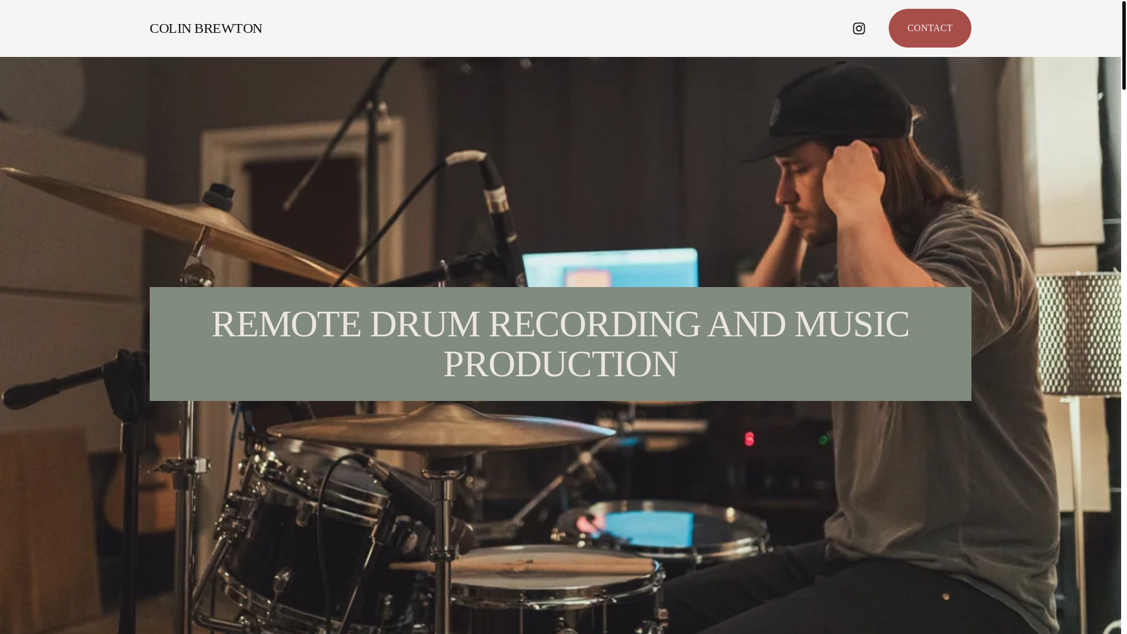The width and height of the screenshot is (1127, 634).
Task: Open the Instagram profile icon
Action: click(859, 28)
